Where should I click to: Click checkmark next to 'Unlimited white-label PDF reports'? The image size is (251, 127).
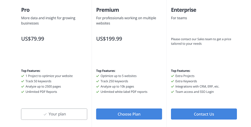(x=98, y=92)
